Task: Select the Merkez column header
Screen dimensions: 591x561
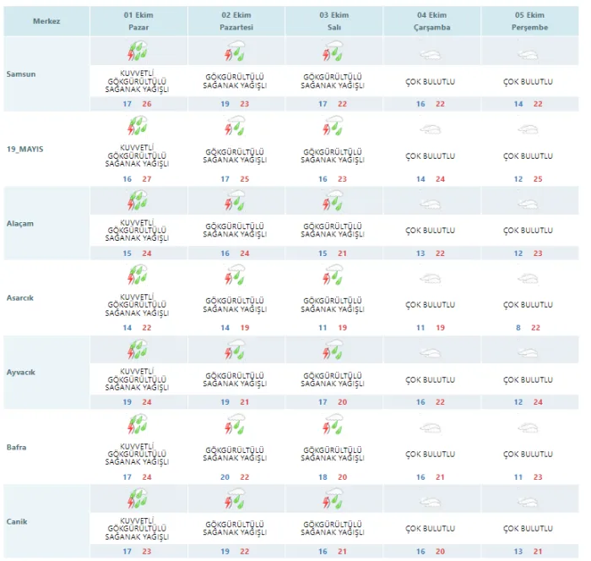Action: tap(46, 21)
